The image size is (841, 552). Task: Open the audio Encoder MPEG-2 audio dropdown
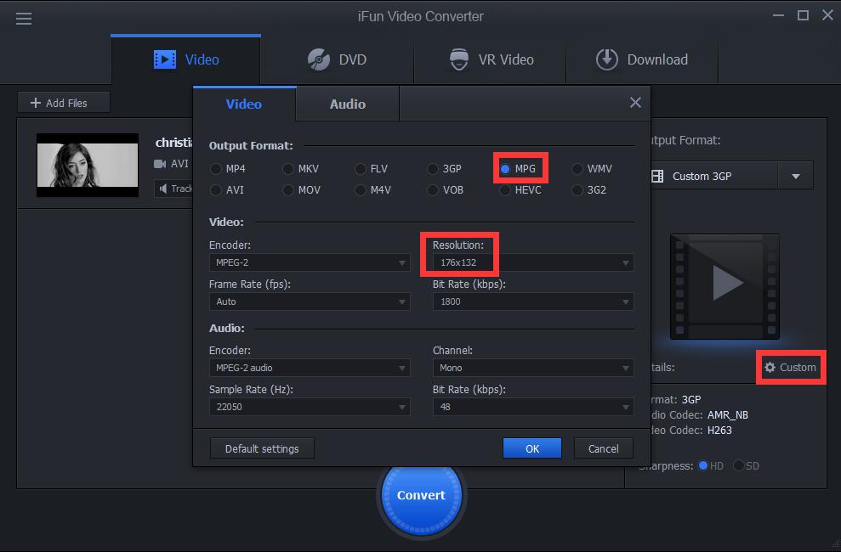tap(310, 368)
